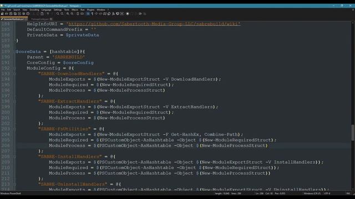Toggle synchronized vertical scrolling

[x=78, y=14]
